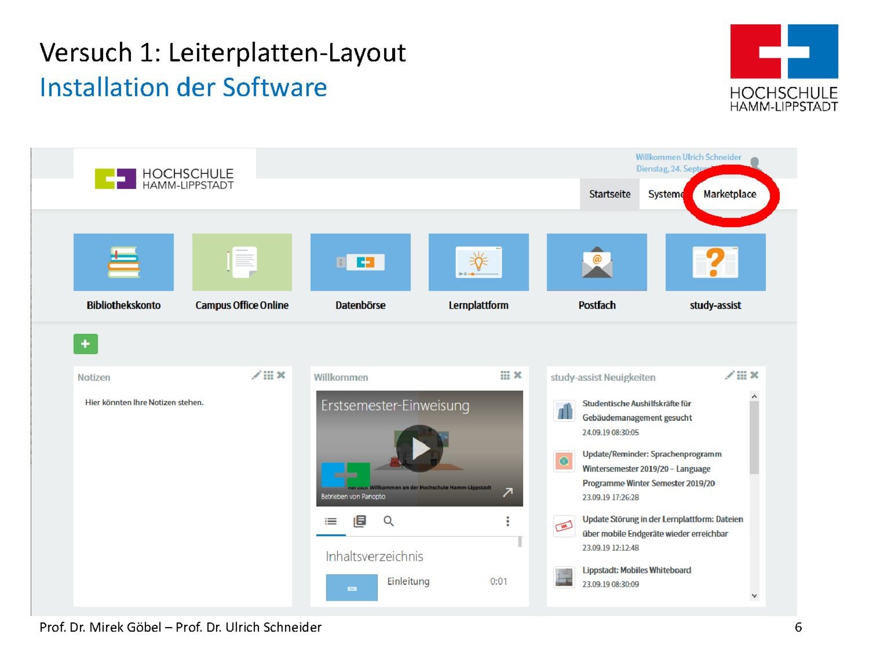Open the Lernplattform tile

coord(478,262)
